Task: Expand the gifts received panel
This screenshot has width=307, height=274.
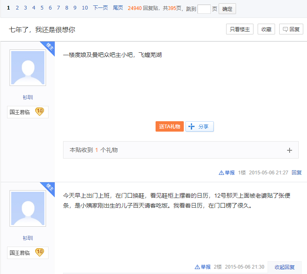Action: (x=290, y=150)
